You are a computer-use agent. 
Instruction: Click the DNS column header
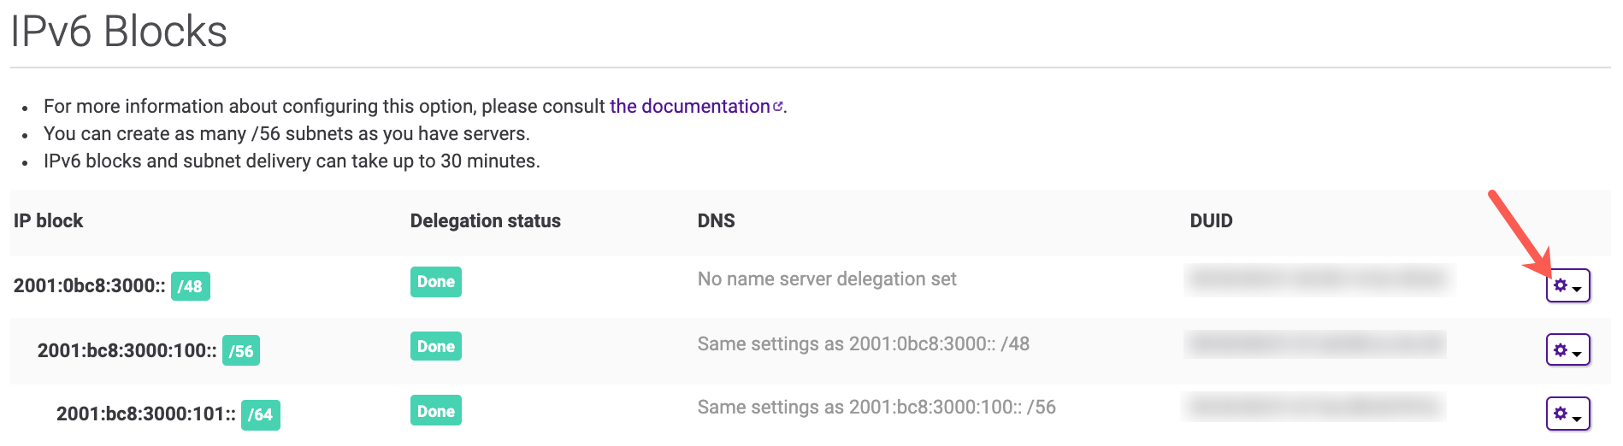[716, 221]
